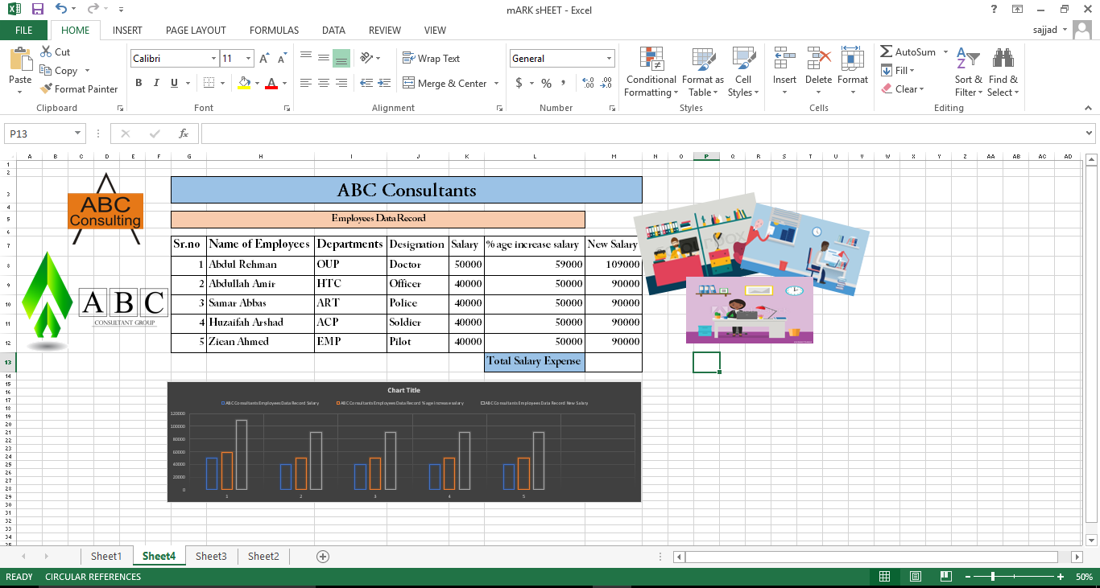This screenshot has width=1100, height=588.
Task: Switch to the FORMULAS ribbon tab
Action: point(274,30)
